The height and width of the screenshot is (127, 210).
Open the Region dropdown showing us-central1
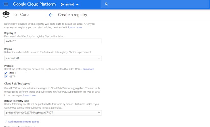point(53,58)
